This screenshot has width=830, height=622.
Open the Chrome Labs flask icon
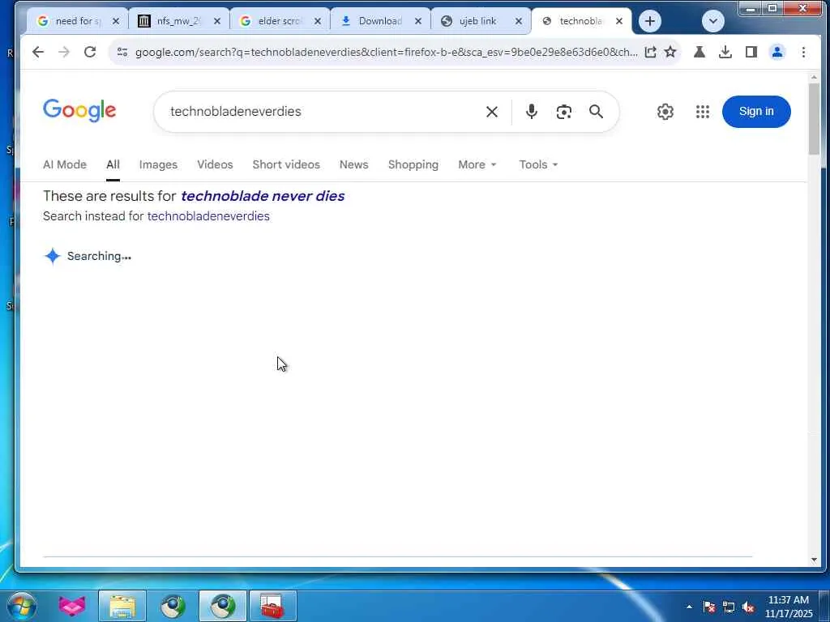[x=700, y=52]
